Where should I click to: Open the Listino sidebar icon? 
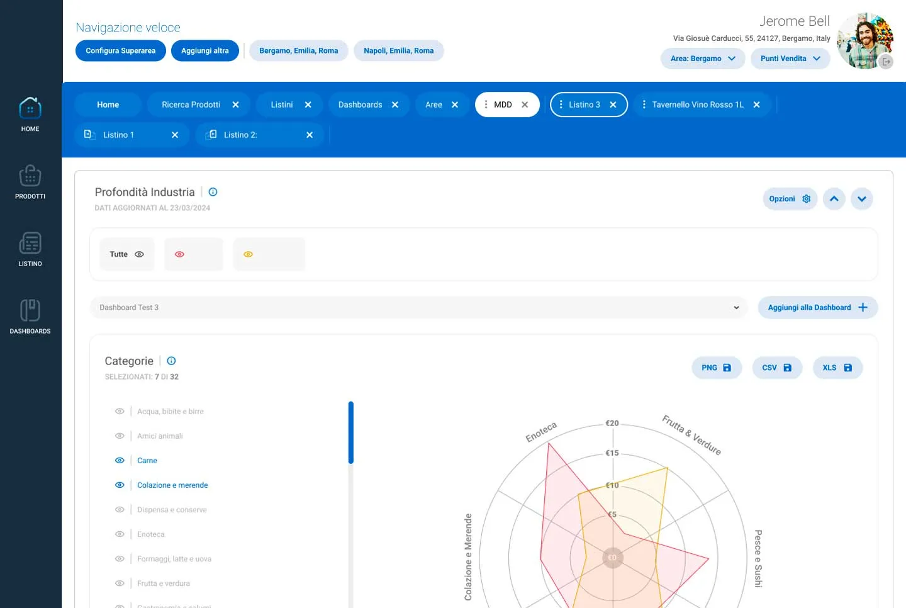click(30, 244)
